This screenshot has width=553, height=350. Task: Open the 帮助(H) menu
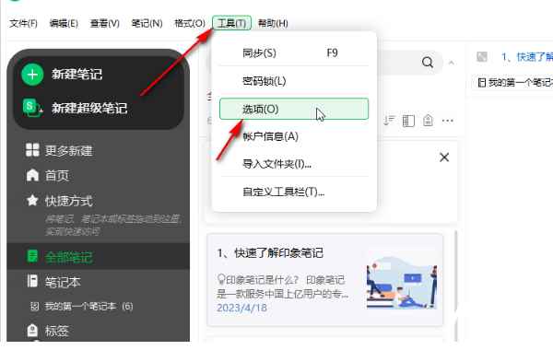pyautogui.click(x=273, y=23)
